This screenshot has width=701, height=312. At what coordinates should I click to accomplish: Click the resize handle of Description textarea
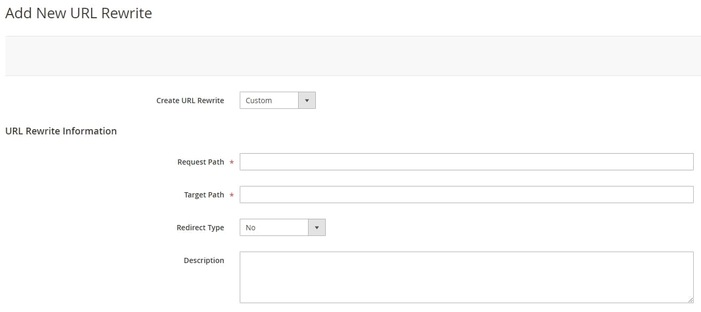(x=690, y=299)
